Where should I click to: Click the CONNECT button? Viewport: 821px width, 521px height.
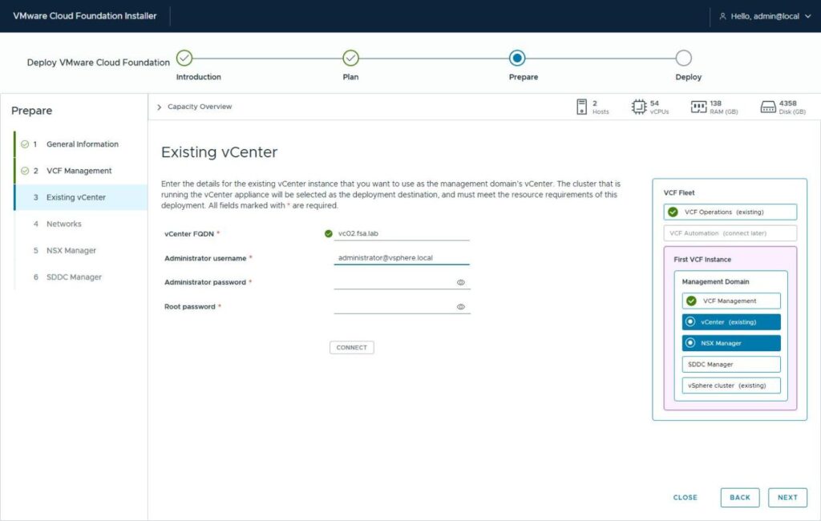(x=352, y=348)
